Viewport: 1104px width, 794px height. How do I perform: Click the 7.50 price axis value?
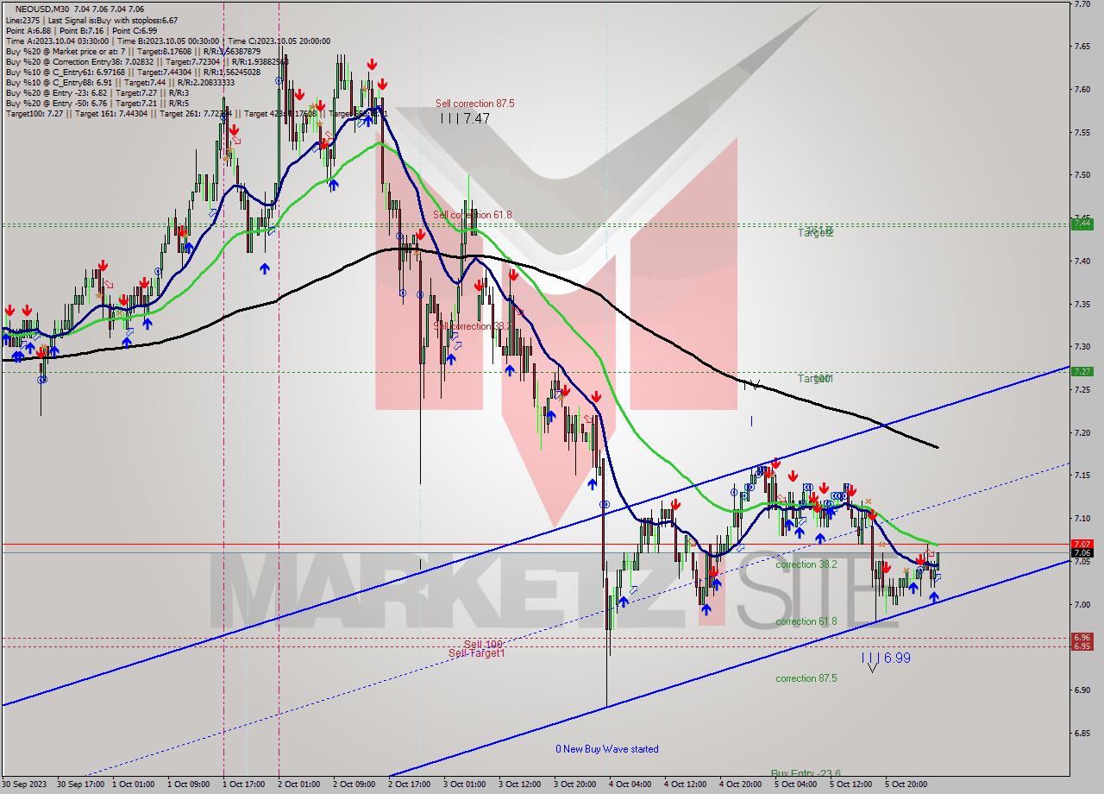pyautogui.click(x=1083, y=175)
